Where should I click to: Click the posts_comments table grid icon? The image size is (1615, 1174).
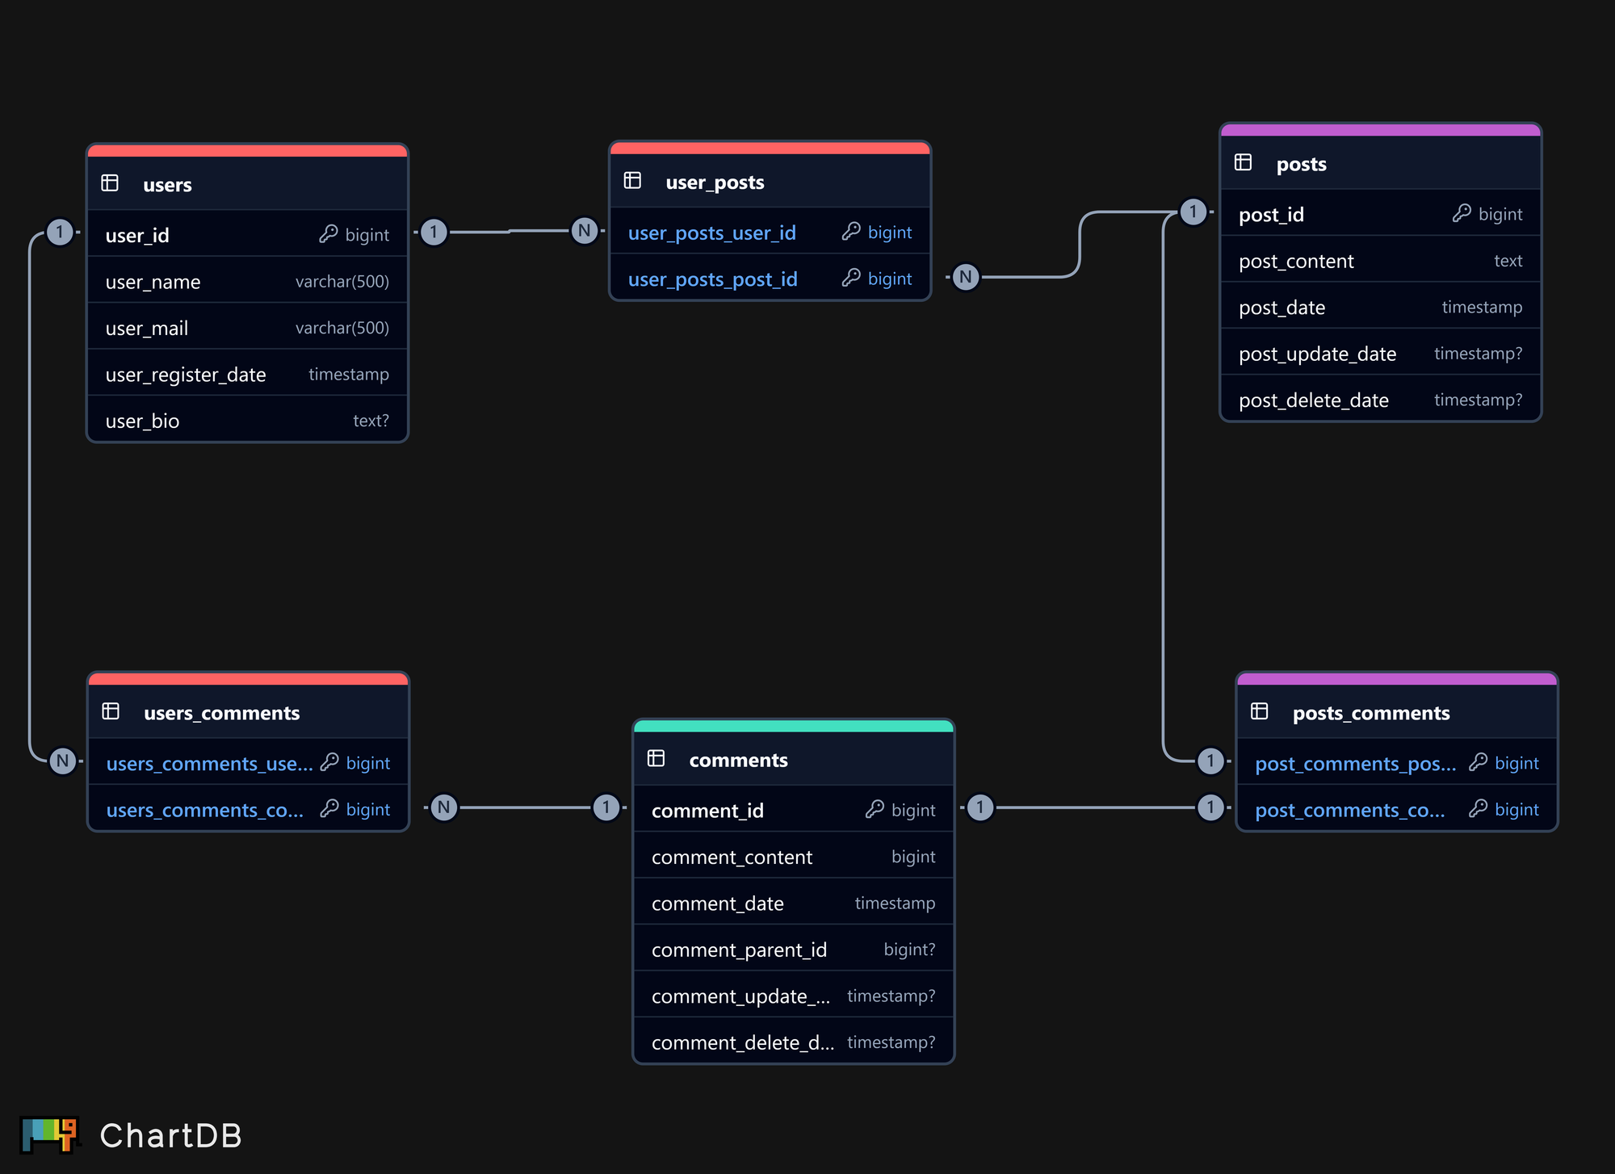click(1259, 711)
